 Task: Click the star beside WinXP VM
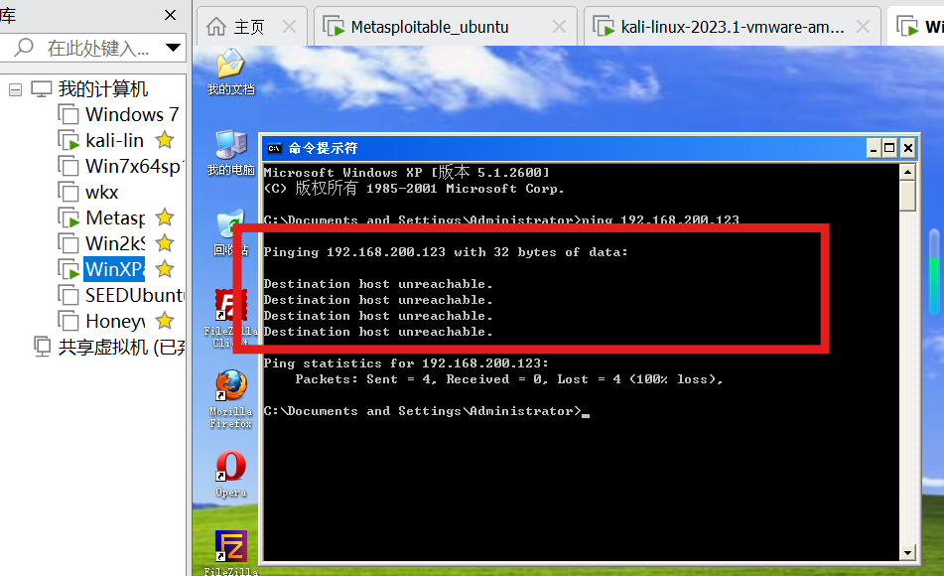pyautogui.click(x=165, y=269)
